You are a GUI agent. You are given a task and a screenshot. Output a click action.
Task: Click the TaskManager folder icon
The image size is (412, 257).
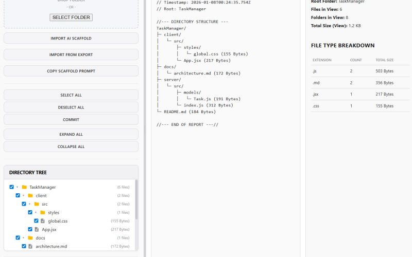pyautogui.click(x=24, y=187)
